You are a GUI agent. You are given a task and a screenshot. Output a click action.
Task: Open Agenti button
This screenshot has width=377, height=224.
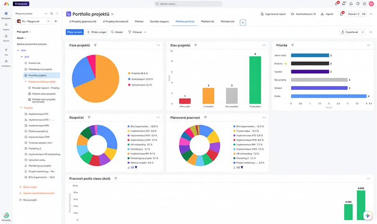(x=327, y=14)
